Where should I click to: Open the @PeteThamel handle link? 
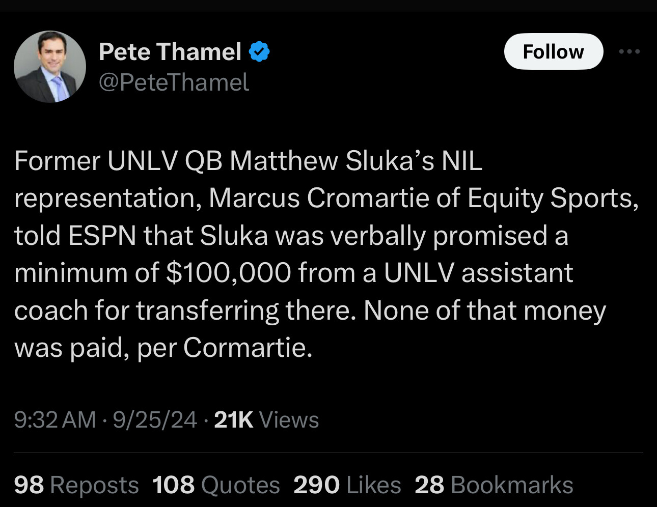point(174,82)
